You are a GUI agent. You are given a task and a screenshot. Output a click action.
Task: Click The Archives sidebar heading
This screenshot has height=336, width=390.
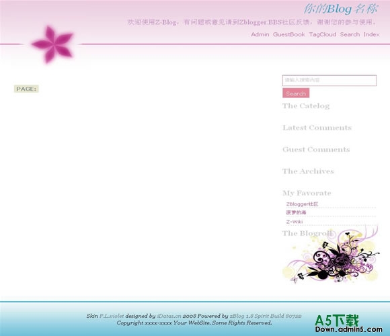pos(308,171)
